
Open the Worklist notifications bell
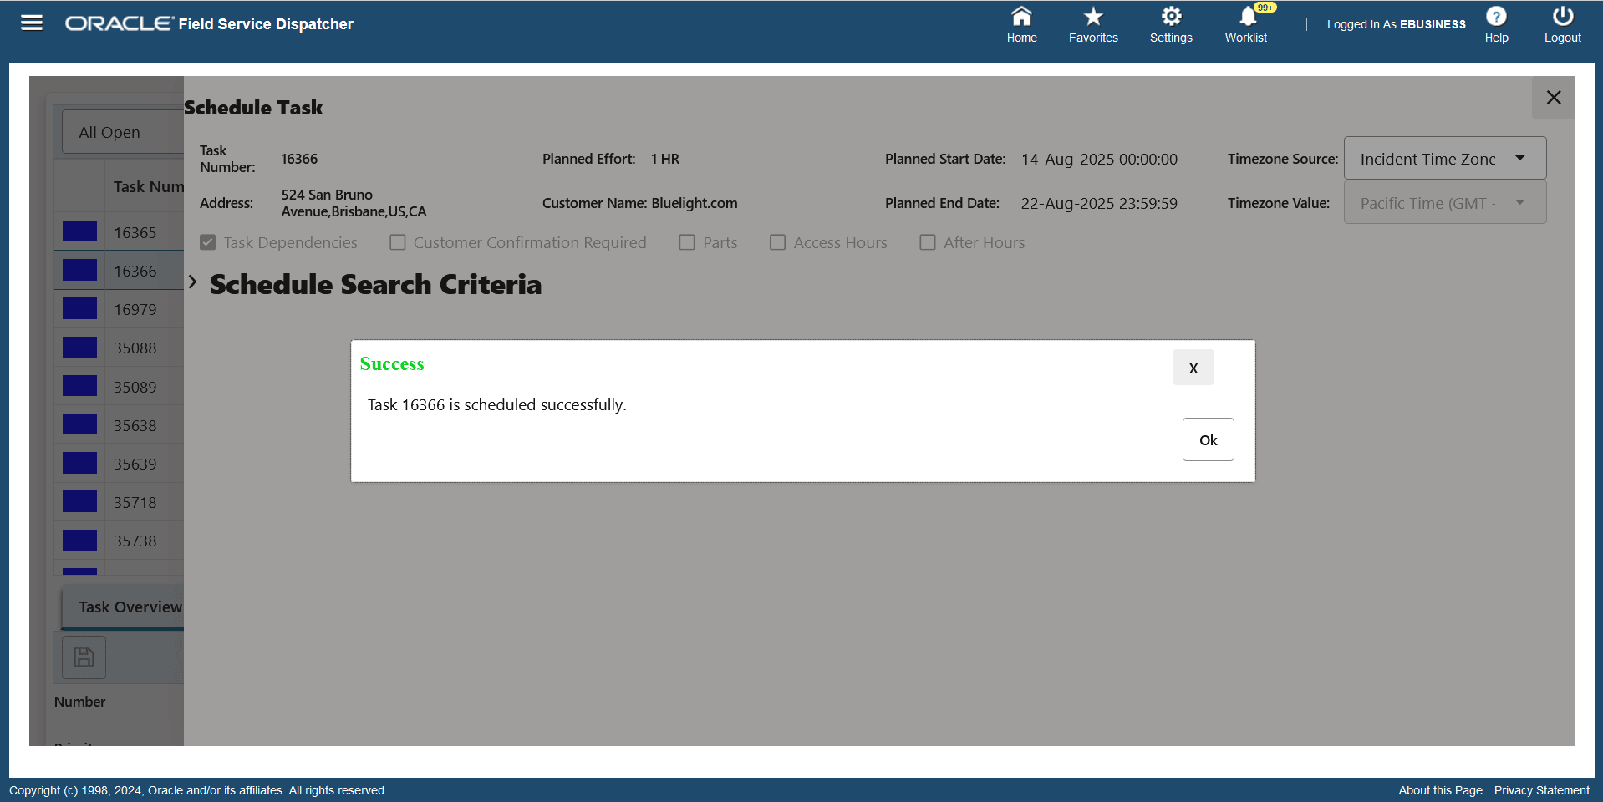(1245, 23)
